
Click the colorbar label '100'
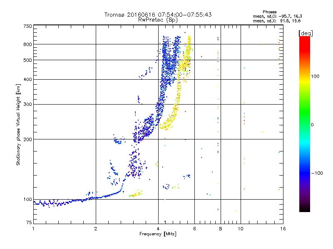[x=315, y=76]
